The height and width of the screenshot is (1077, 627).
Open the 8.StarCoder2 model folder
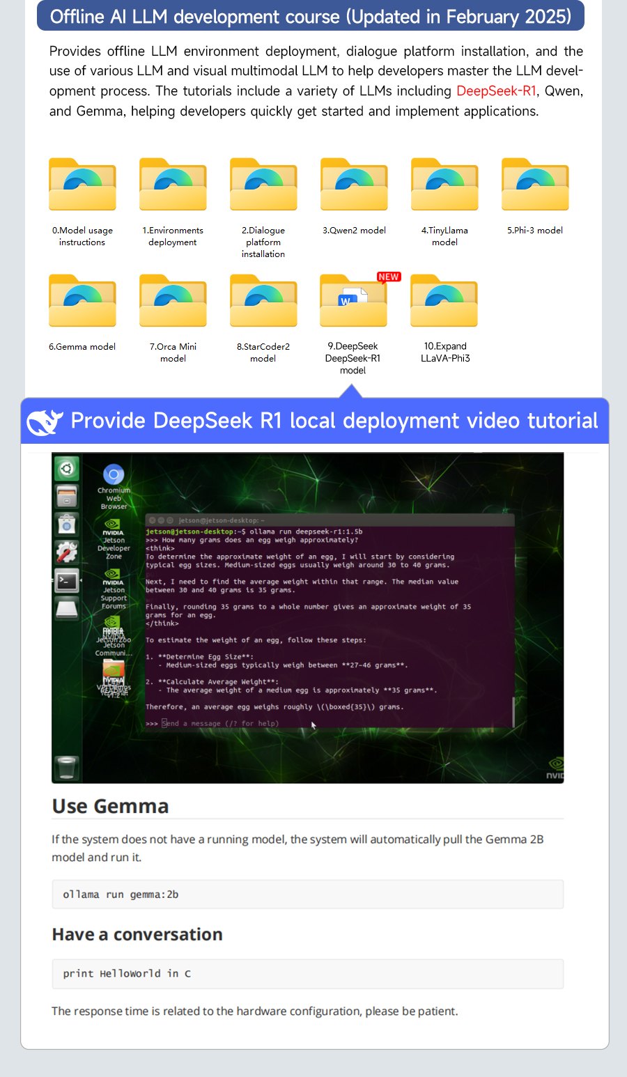(263, 301)
